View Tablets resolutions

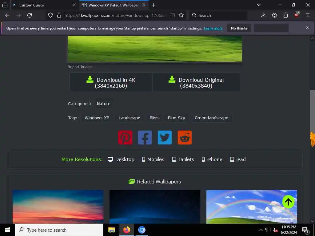183,159
